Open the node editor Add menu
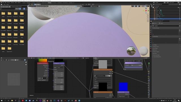Image resolution: width=181 pixels, height=102 pixels. [45, 58]
